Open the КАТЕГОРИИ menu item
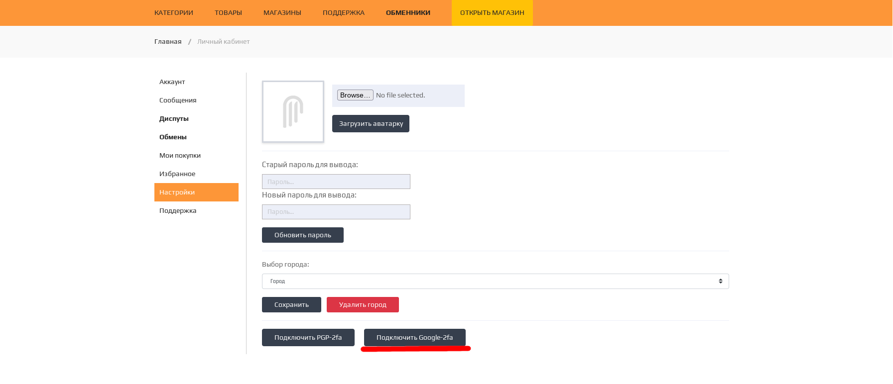The image size is (893, 384). pyautogui.click(x=174, y=12)
